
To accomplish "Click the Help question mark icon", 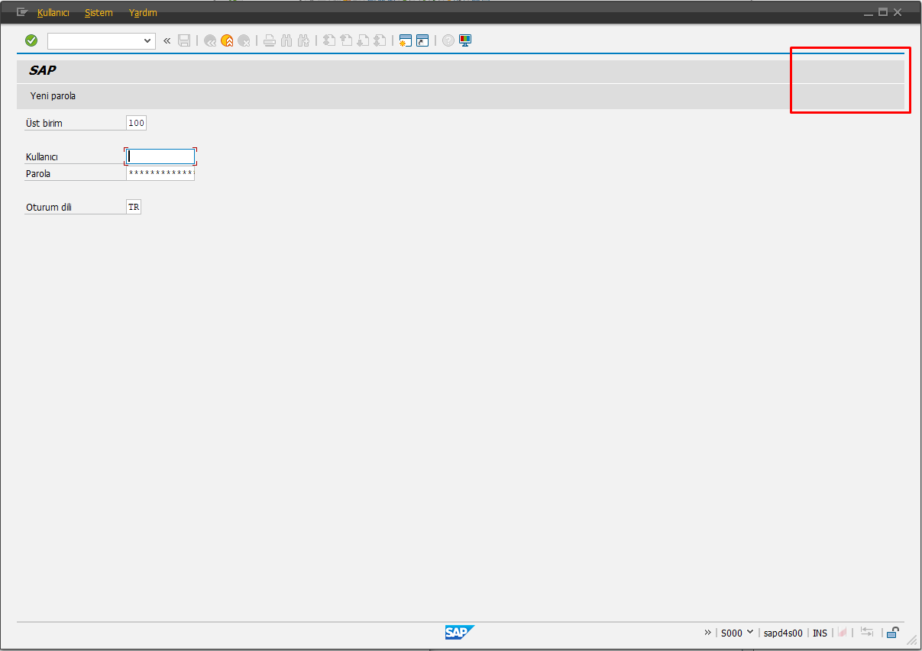I will pyautogui.click(x=448, y=41).
